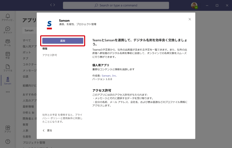Select 分析と BI category in Apps list
The height and width of the screenshot is (148, 232).
pos(28,112)
